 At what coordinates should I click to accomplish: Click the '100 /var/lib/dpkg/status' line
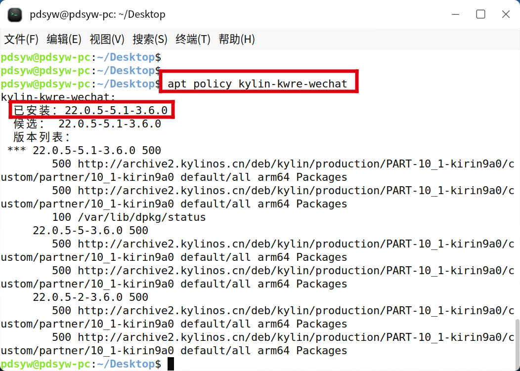point(129,217)
